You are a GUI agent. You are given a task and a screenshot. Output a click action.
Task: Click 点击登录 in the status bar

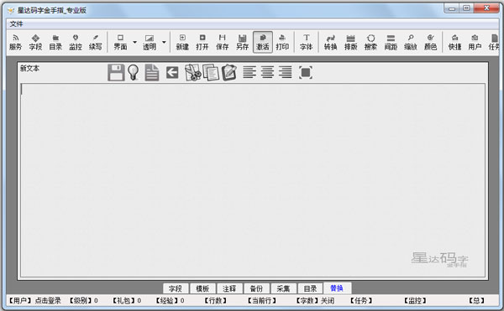tap(48, 300)
